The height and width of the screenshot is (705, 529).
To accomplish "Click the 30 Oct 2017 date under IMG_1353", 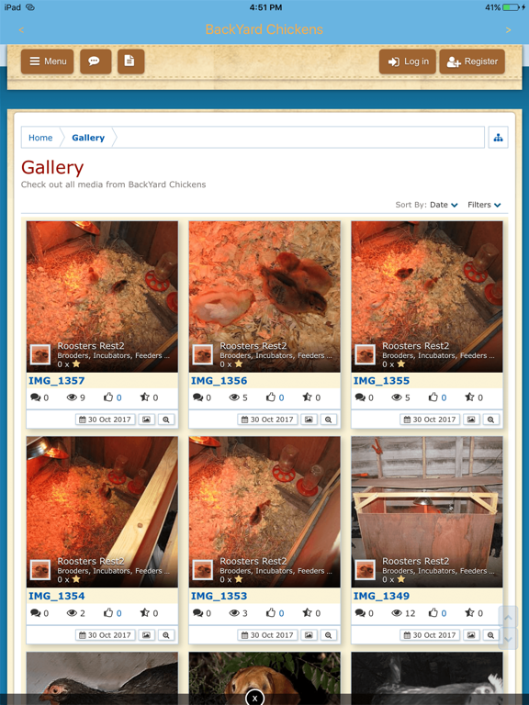I will point(267,635).
